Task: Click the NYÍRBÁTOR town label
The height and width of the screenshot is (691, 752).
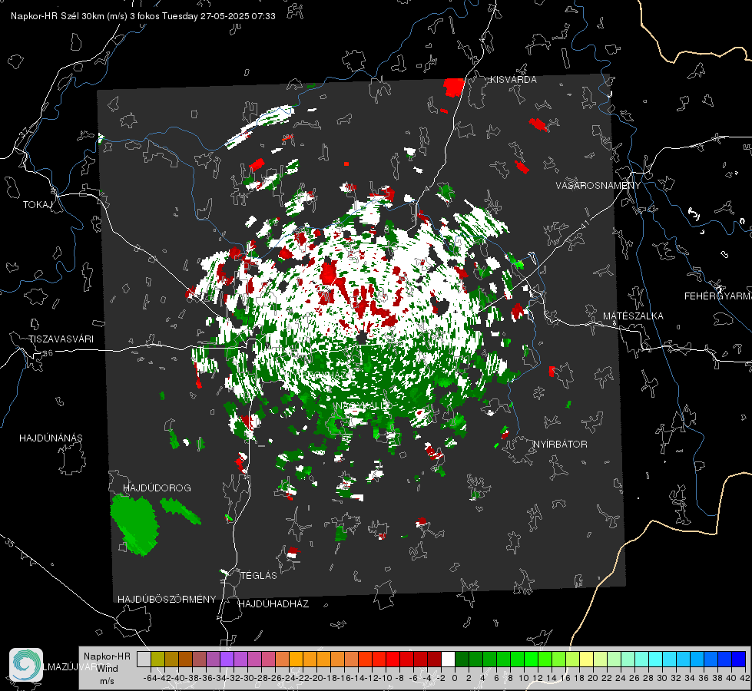Action: pos(560,444)
